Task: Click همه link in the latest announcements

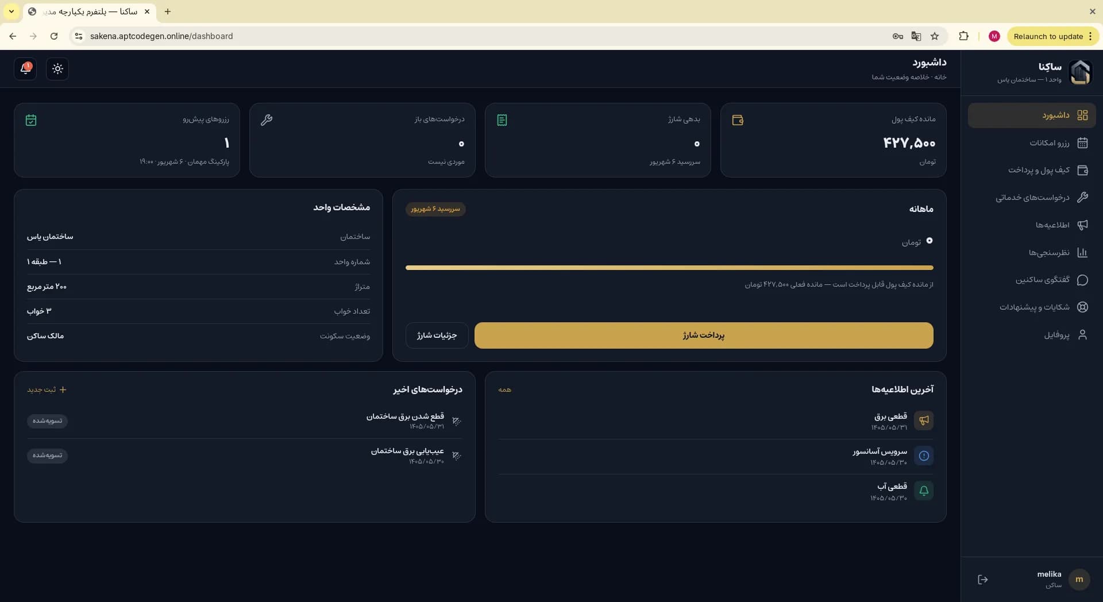Action: point(505,389)
